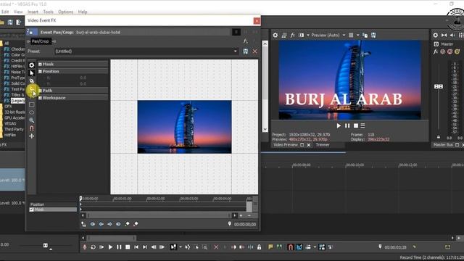Image resolution: width=464 pixels, height=261 pixels.
Task: Save preview snapshot to file
Action: click(x=374, y=36)
